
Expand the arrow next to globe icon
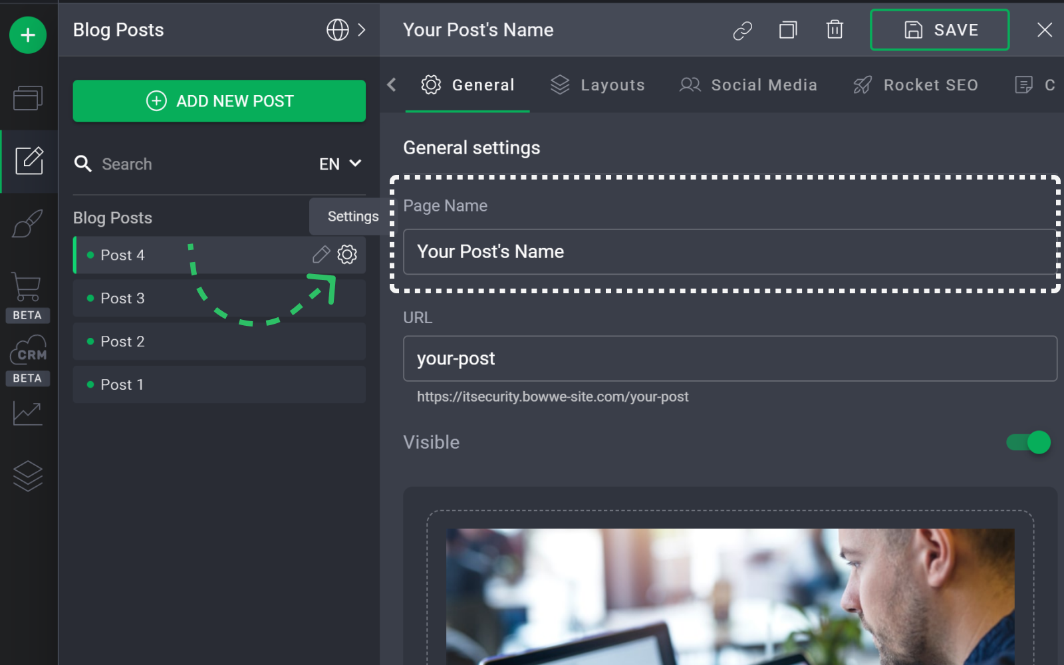(362, 29)
